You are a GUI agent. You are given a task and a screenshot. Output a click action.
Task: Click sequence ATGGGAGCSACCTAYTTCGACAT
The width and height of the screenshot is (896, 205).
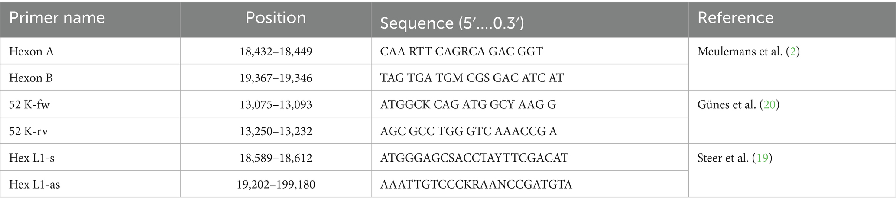coord(474,158)
